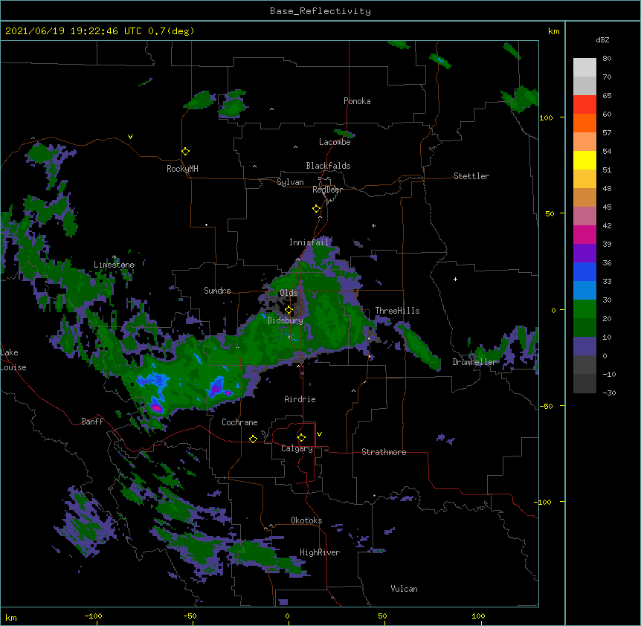The image size is (641, 626).
Task: Click the km unit label at bottom left
Action: (11, 617)
